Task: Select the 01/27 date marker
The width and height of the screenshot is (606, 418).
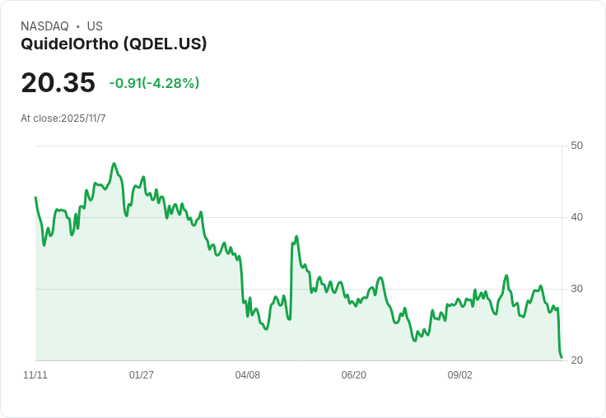Action: pyautogui.click(x=142, y=375)
